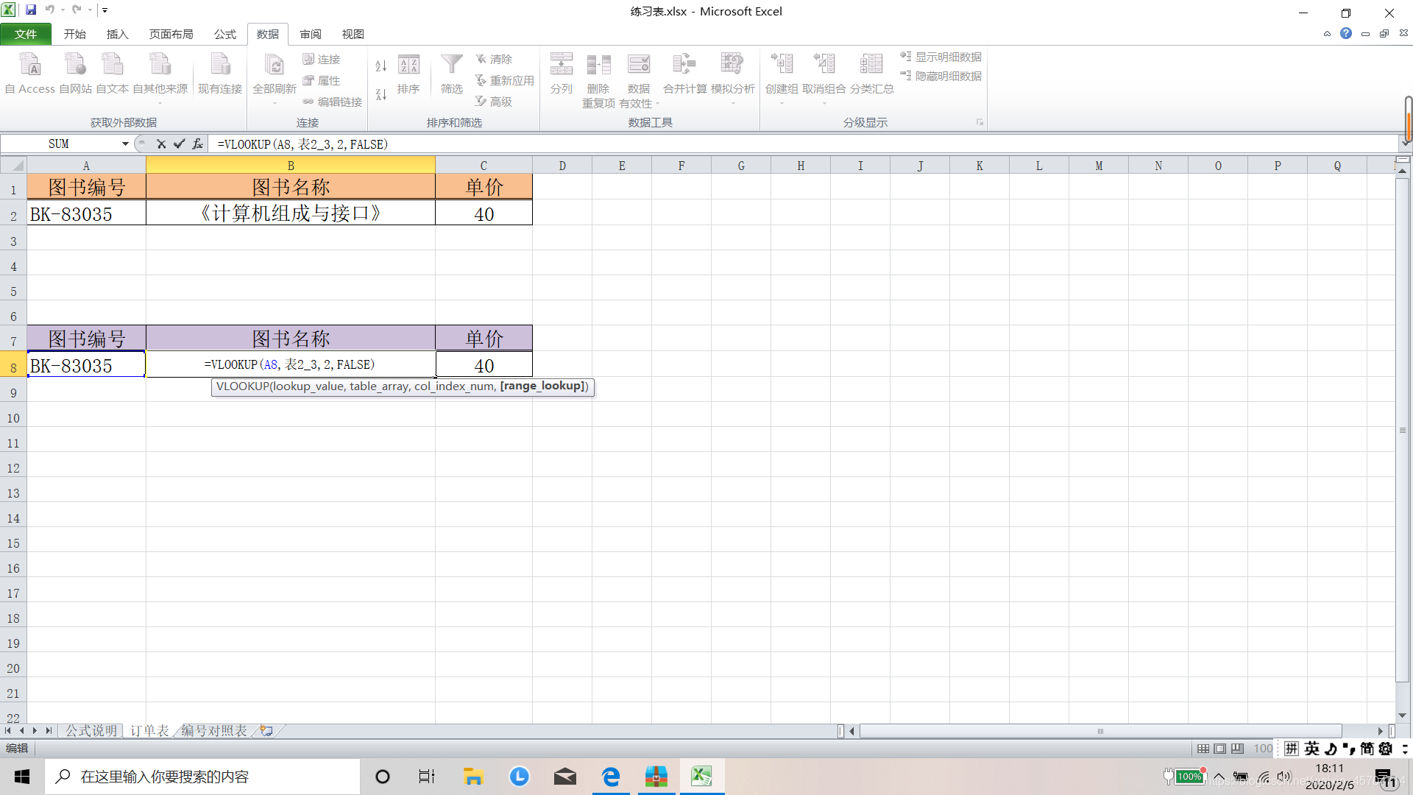Open Excel from the Windows taskbar
This screenshot has height=795, width=1413.
[x=701, y=777]
